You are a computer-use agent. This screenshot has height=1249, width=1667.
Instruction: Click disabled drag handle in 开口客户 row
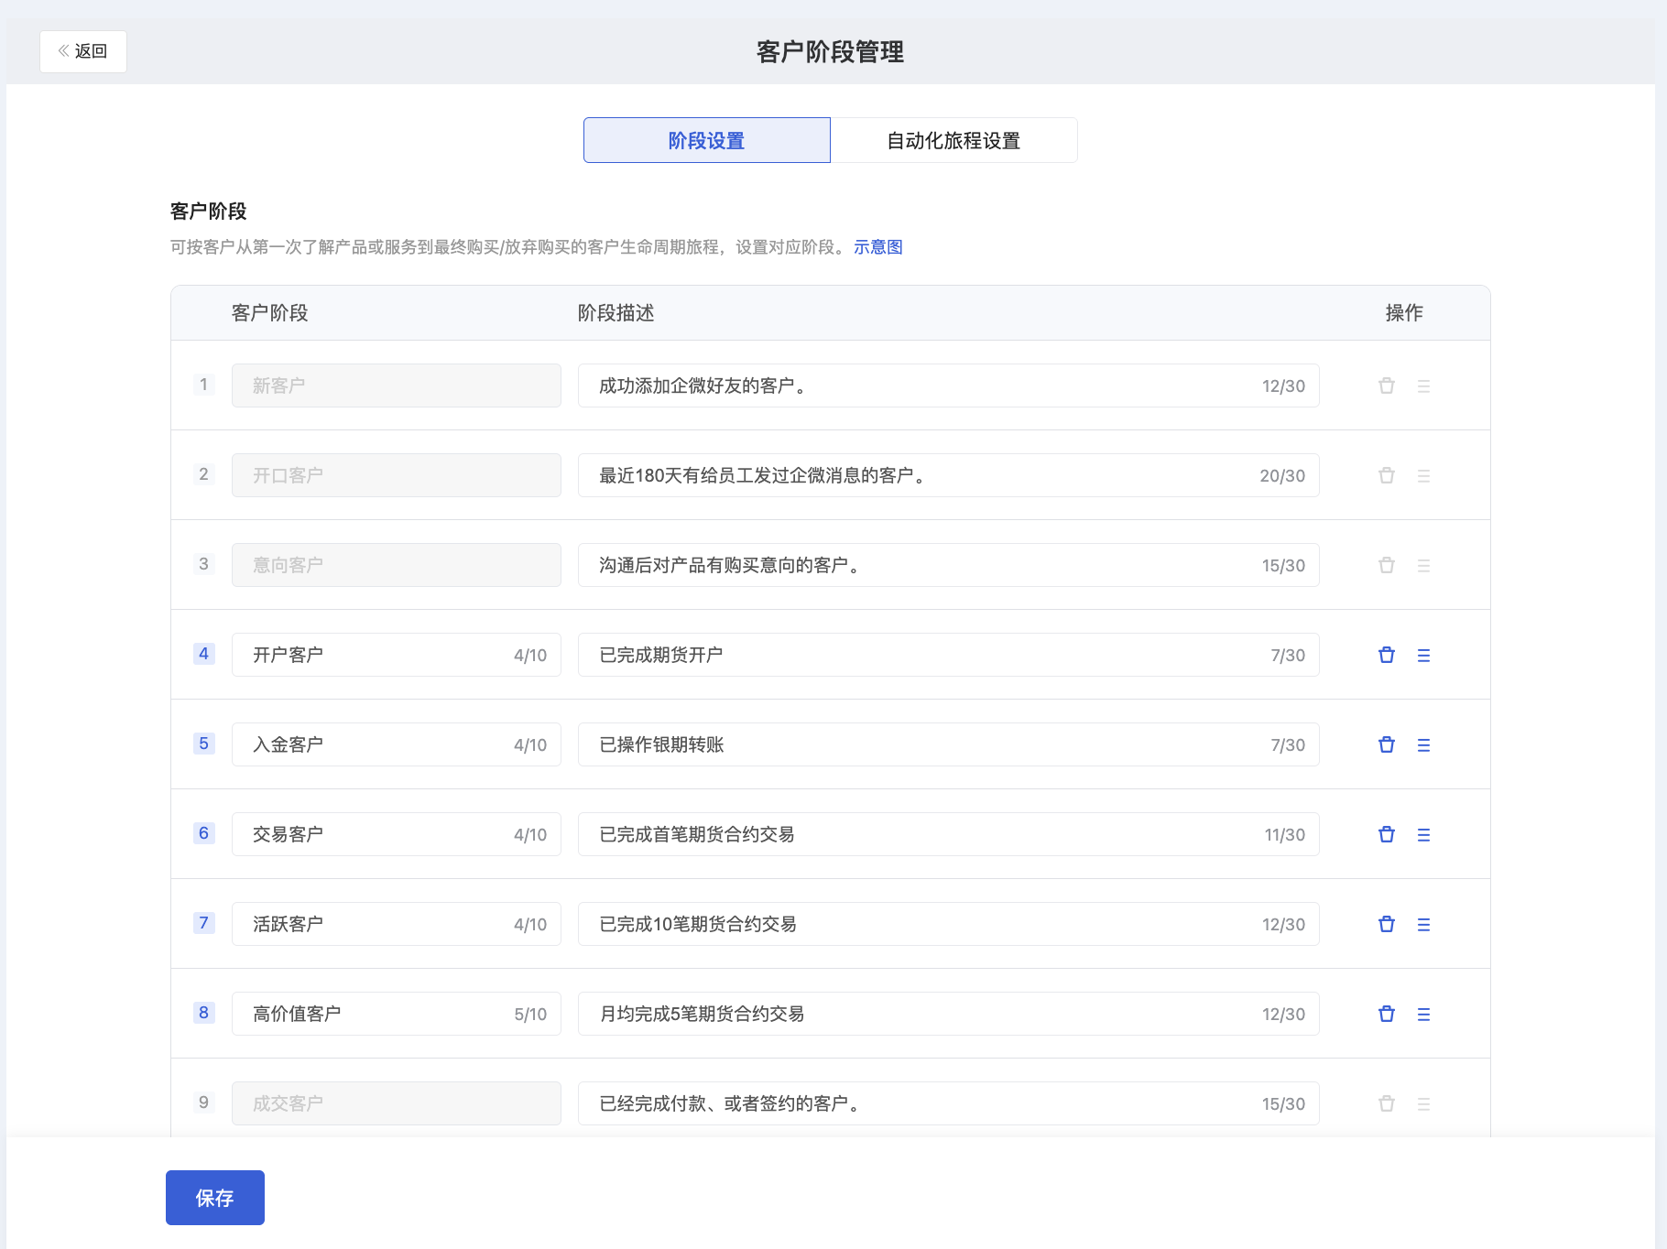[1423, 476]
